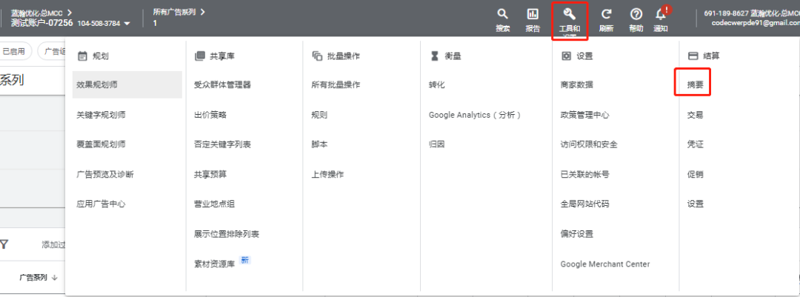Open the Reports chart icon
Image resolution: width=800 pixels, height=297 pixels.
(x=532, y=14)
